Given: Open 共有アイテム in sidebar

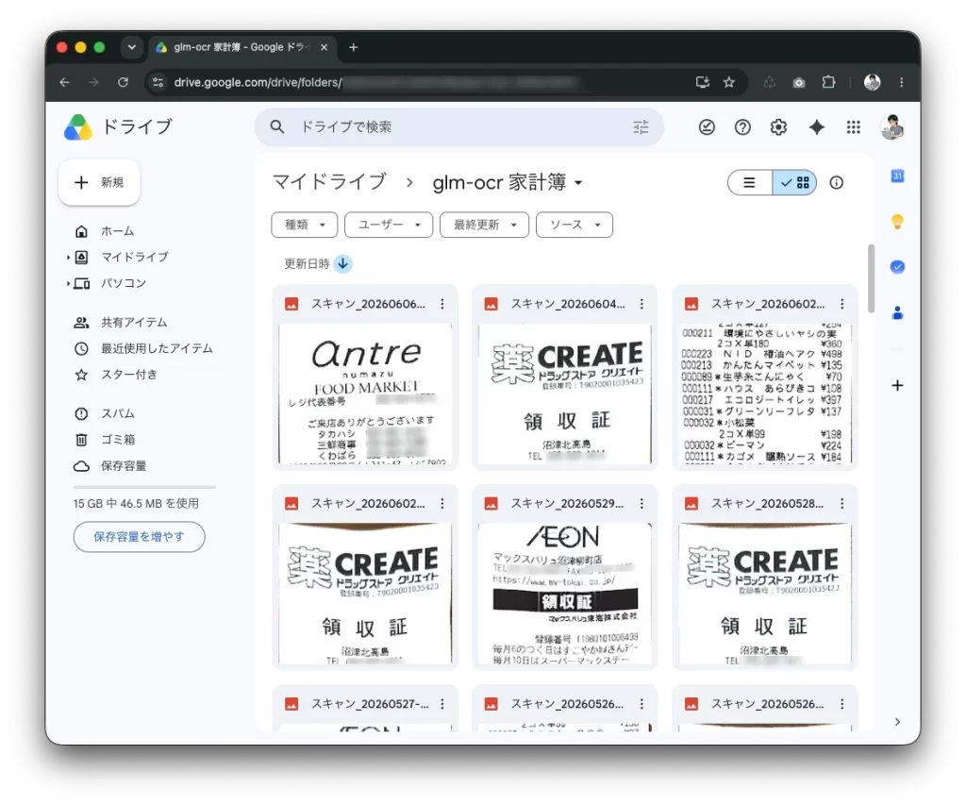Looking at the screenshot, I should tap(136, 323).
